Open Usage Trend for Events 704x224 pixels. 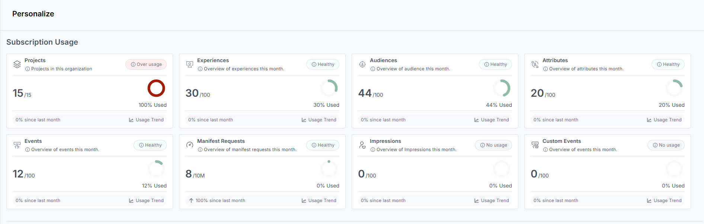(146, 201)
